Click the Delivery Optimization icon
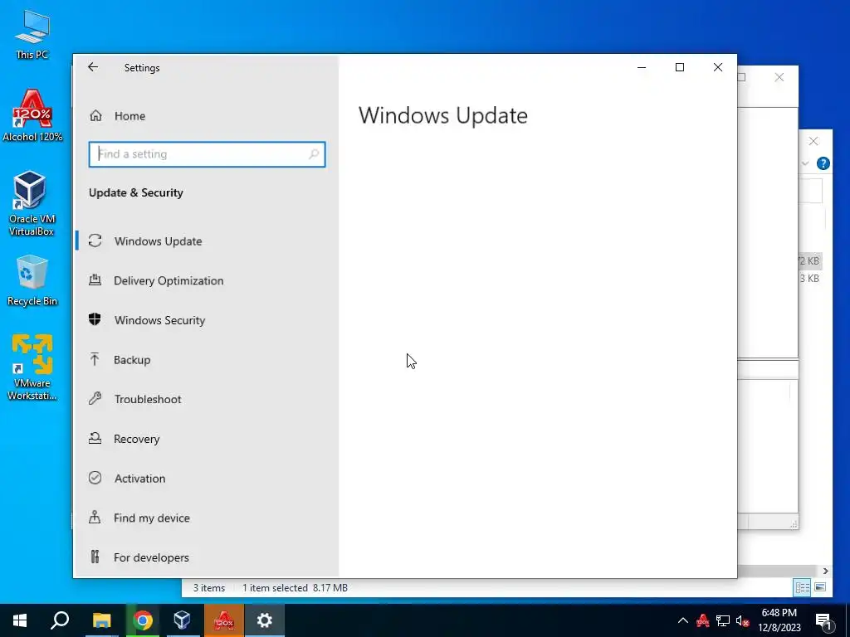This screenshot has width=850, height=637. pyautogui.click(x=95, y=280)
